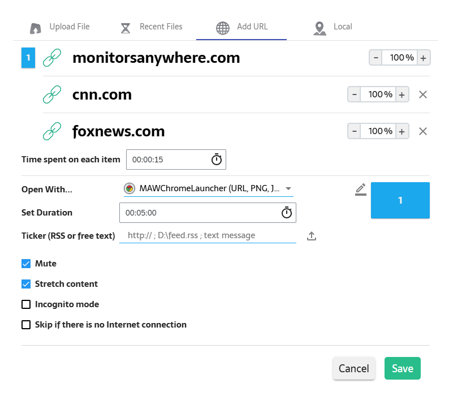Switch to the Upload File tab
The image size is (449, 396).
coord(60,27)
